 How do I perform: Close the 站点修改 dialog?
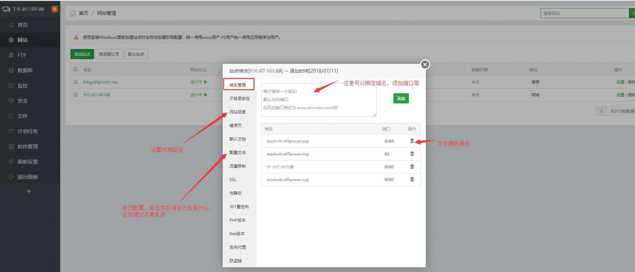point(425,64)
